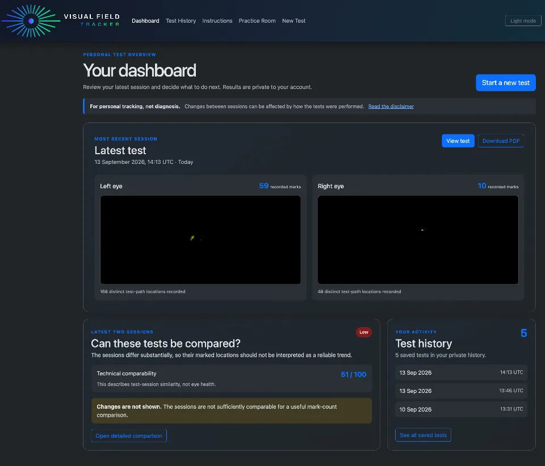
Task: Open the 13 Sep 2026 14:13 UTC test
Action: 461,372
